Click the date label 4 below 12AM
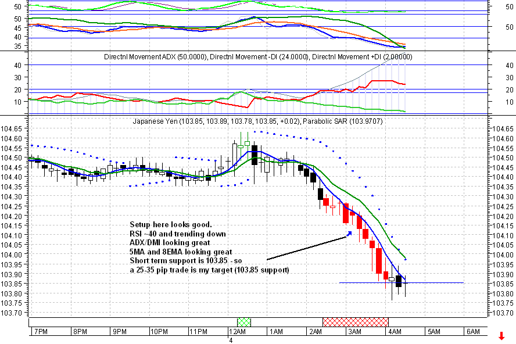Viewport: 516px width, 344px height. coord(231,341)
